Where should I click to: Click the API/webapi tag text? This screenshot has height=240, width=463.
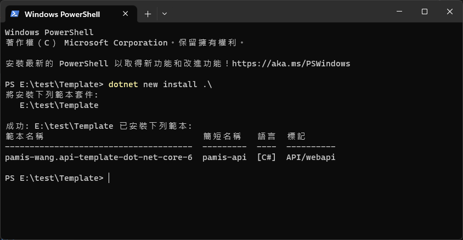tap(310, 157)
